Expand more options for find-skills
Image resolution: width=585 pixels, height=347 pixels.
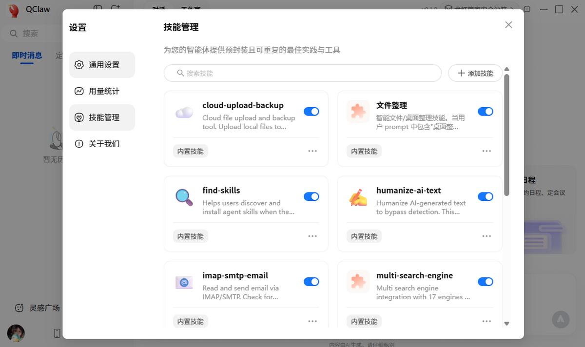(x=312, y=236)
